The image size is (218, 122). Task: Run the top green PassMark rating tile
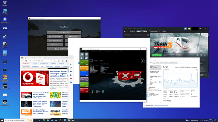click(84, 62)
